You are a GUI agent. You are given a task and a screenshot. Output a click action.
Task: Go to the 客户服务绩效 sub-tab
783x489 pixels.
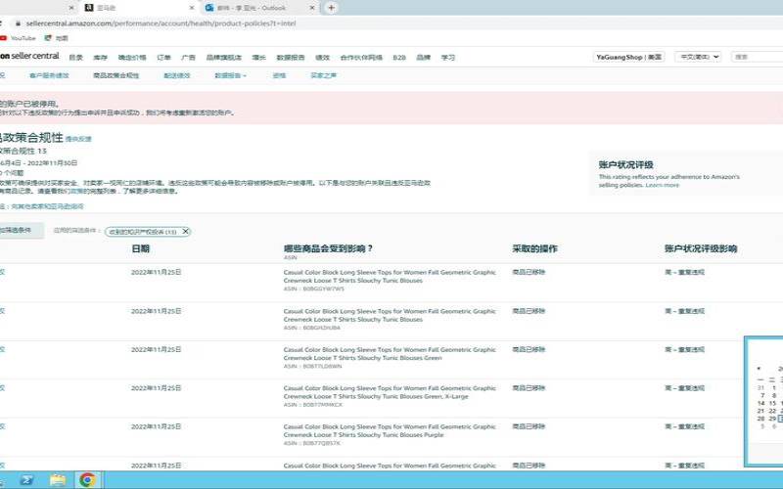coord(49,76)
